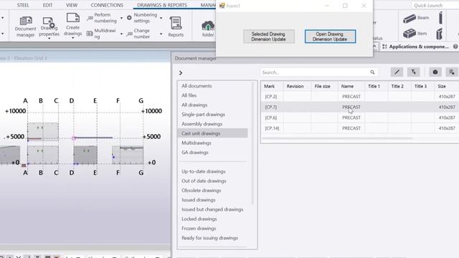Select the [CP.14] drawing row
The height and width of the screenshot is (258, 459).
360,128
